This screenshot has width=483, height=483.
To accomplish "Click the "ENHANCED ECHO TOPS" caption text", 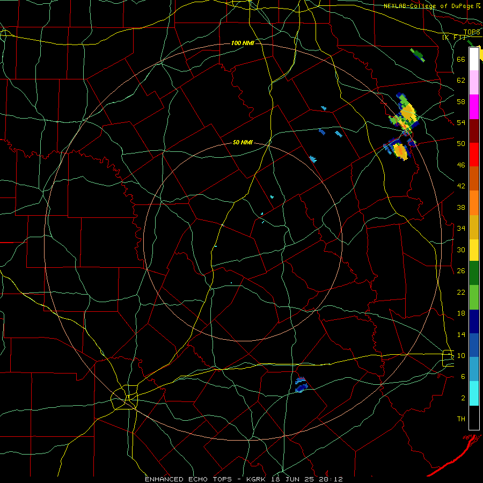I will [x=188, y=479].
